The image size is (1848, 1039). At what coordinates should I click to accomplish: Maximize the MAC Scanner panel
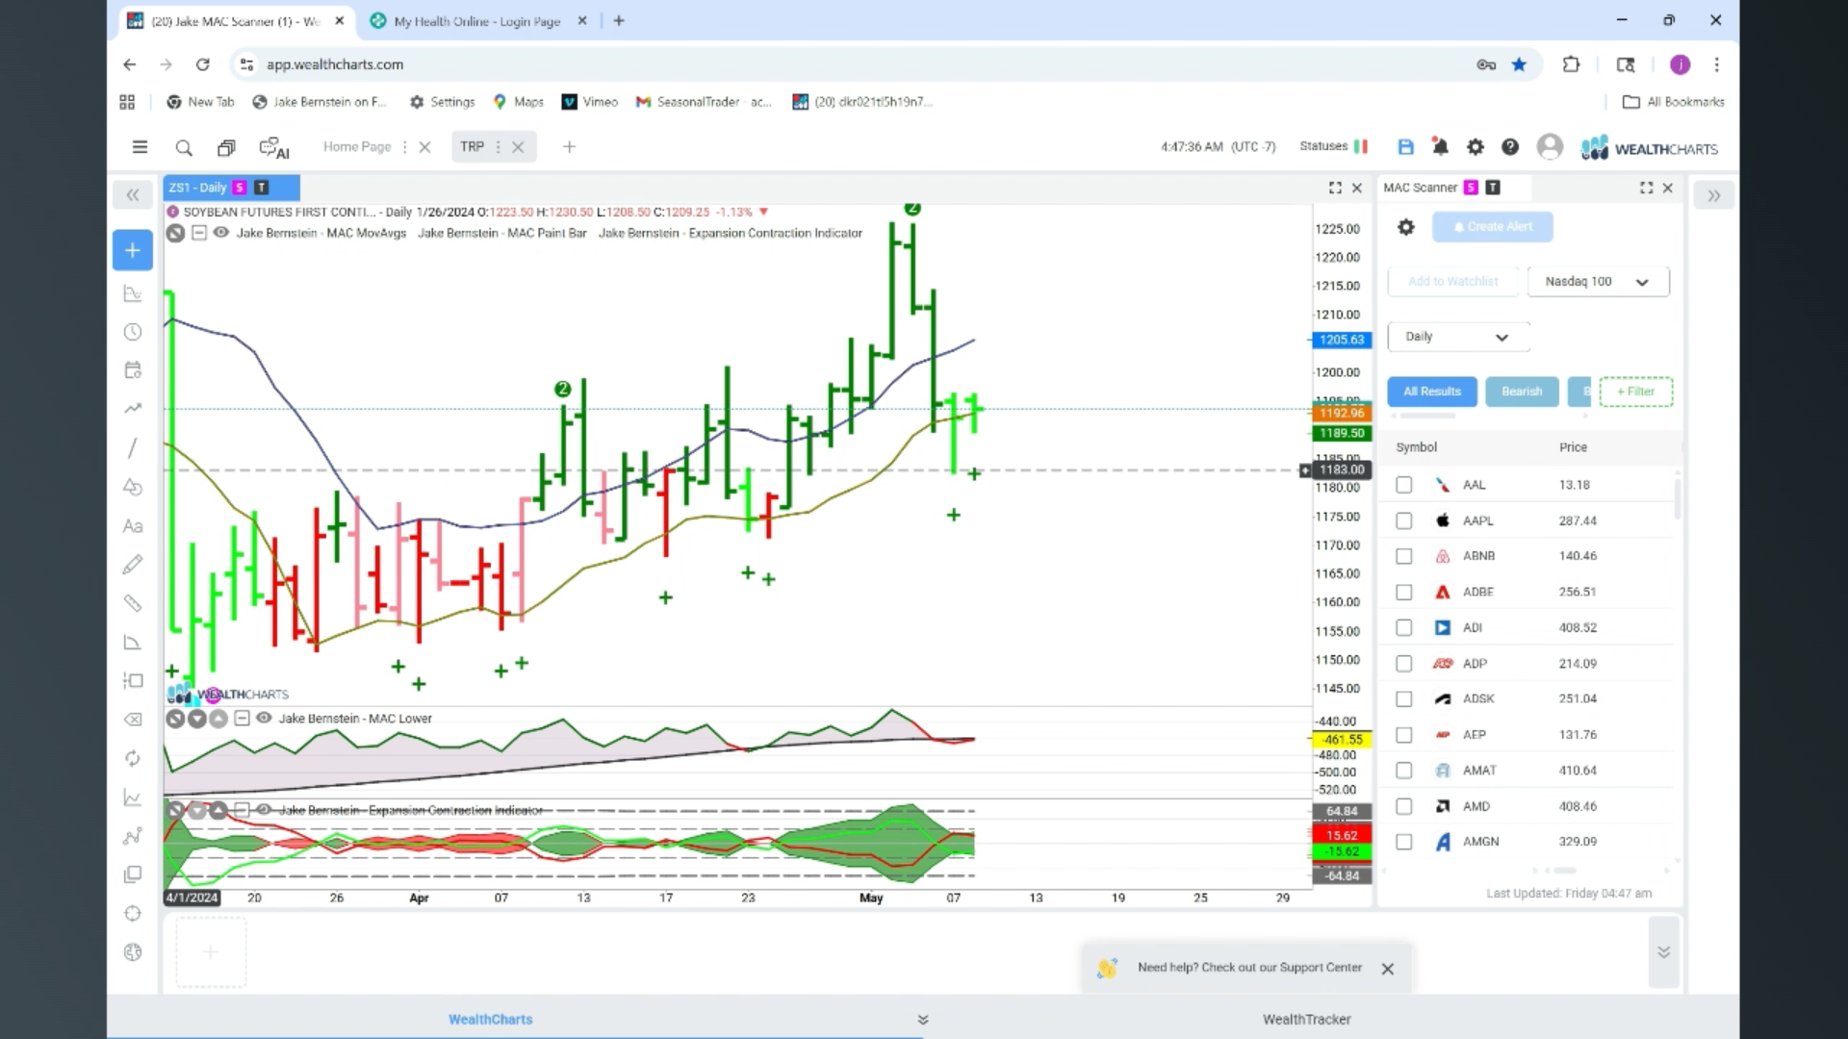1646,188
